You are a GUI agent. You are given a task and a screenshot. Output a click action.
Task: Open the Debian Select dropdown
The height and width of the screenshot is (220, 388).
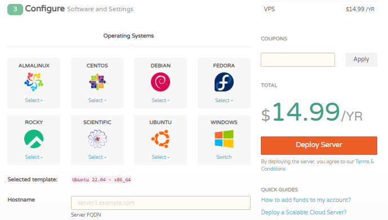click(160, 100)
